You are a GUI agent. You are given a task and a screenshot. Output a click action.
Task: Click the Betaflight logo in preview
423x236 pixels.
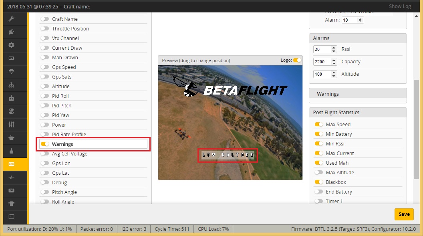coord(230,87)
